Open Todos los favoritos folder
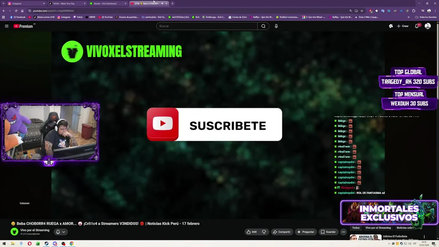The width and height of the screenshot is (439, 247). coord(426,17)
